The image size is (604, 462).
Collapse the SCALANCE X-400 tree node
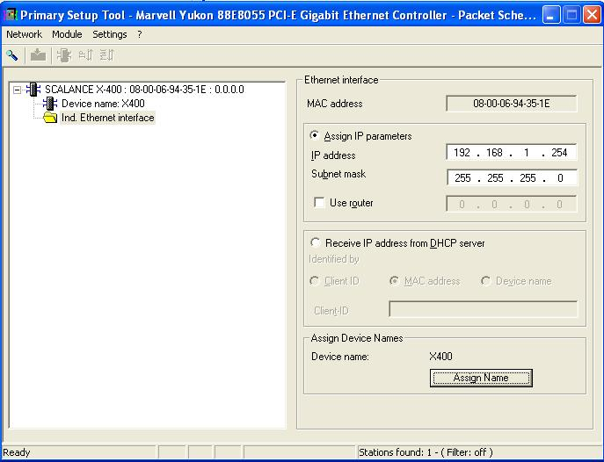17,90
